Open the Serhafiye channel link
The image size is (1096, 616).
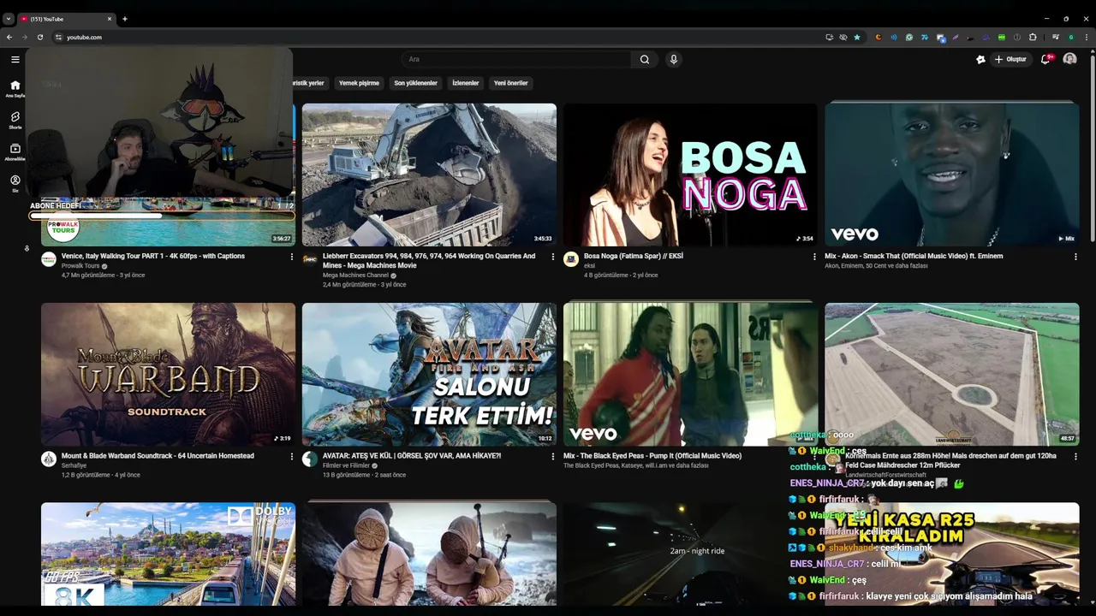point(74,465)
